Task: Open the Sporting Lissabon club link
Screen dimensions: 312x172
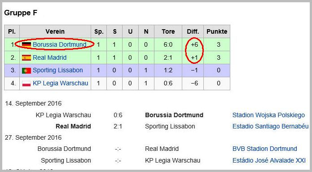Action: tap(58, 70)
